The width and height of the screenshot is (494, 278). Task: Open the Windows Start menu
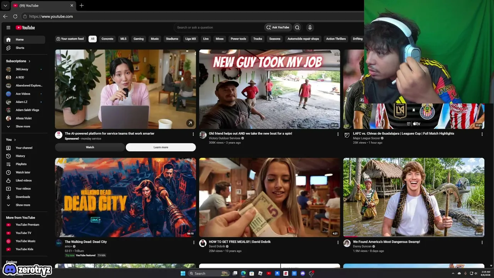(x=183, y=273)
